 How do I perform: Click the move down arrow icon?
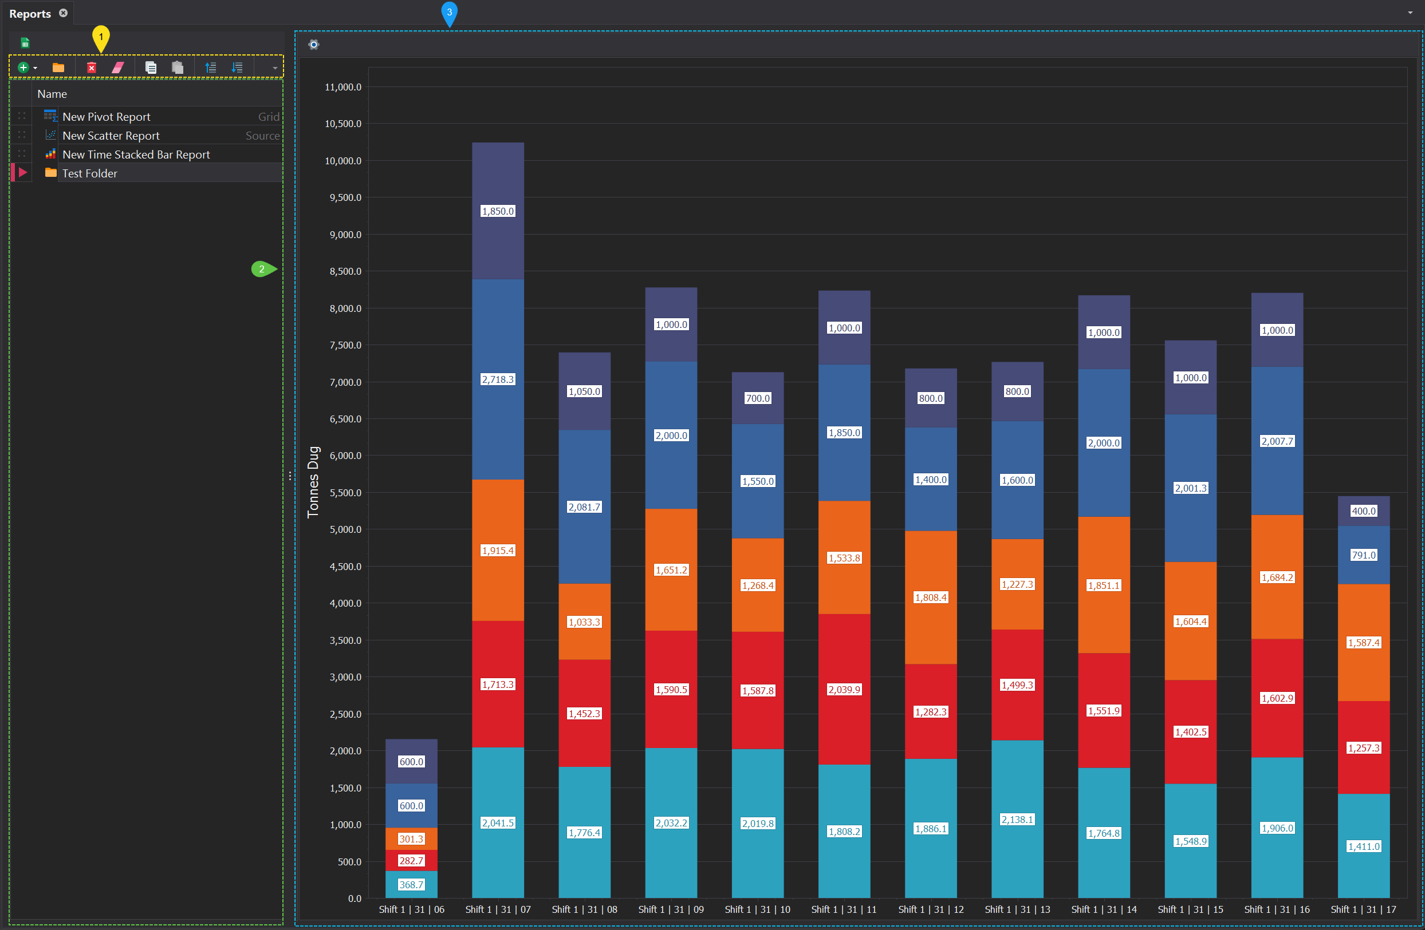click(237, 68)
